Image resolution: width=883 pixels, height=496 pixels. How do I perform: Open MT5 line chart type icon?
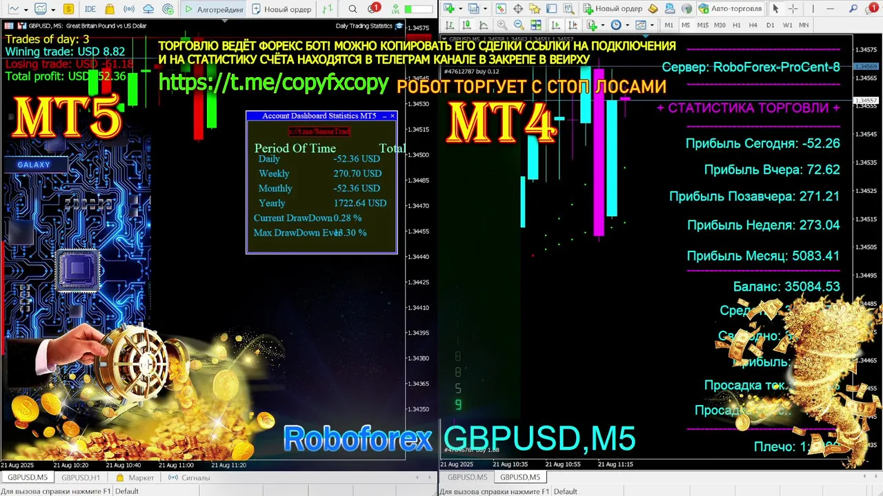pyautogui.click(x=14, y=9)
